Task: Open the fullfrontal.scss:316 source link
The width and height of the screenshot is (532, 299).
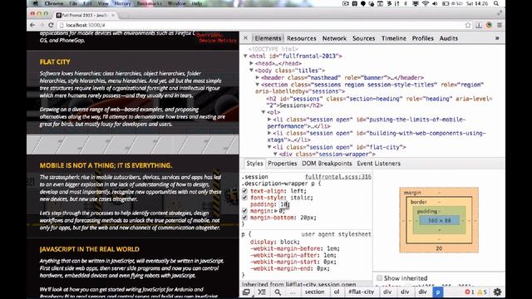Action: (x=338, y=177)
